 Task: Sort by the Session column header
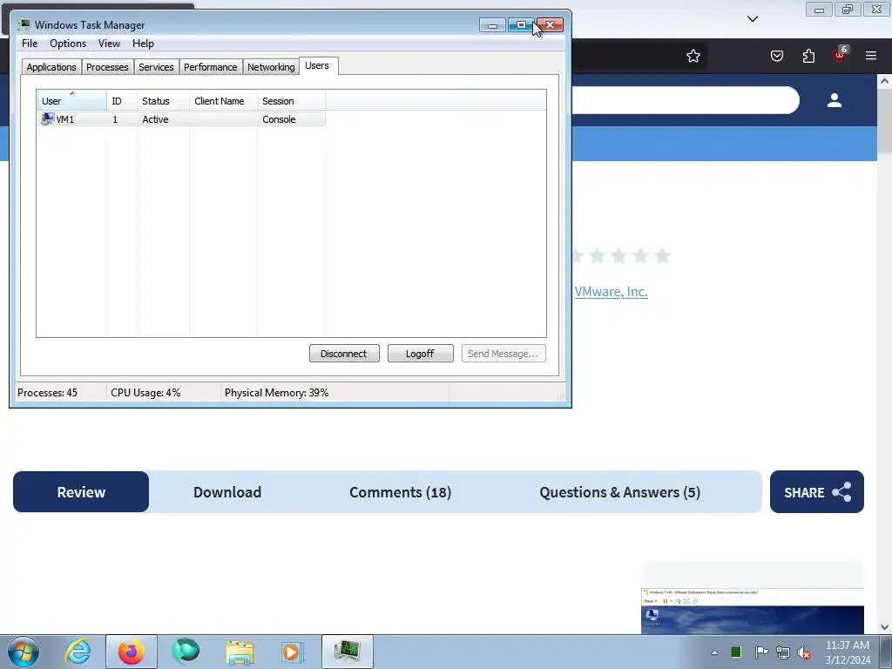pyautogui.click(x=291, y=101)
